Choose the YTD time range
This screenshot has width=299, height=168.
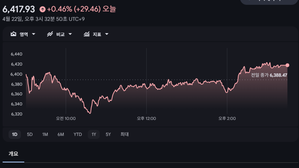point(78,134)
